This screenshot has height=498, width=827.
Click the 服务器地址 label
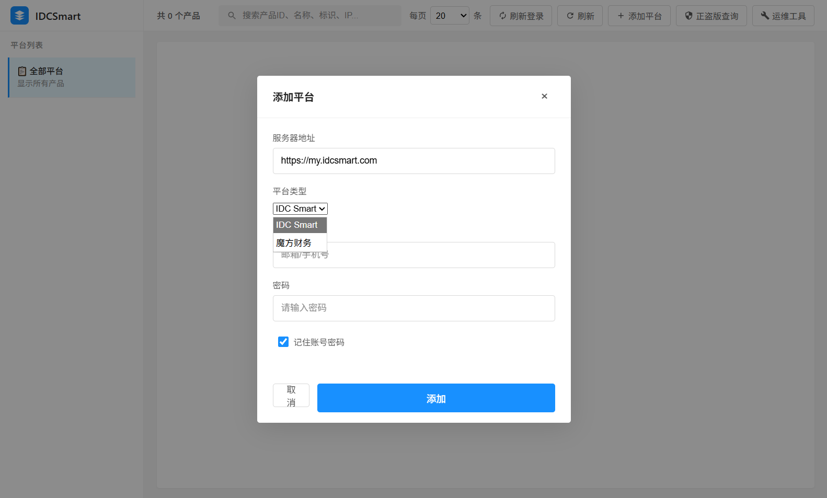point(294,138)
